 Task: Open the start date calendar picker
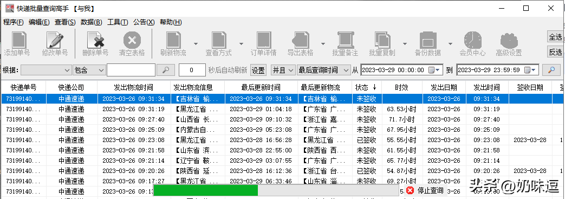point(434,70)
